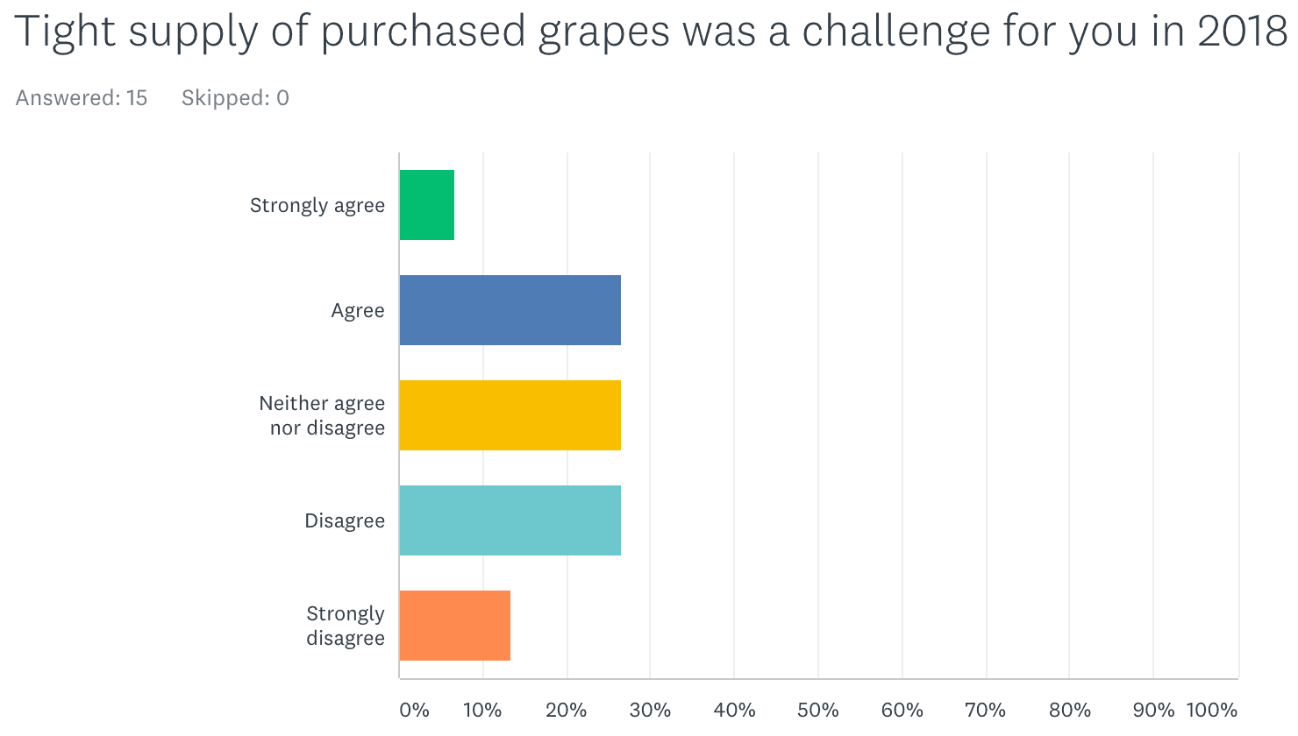Click the Strongly disagree label

tap(346, 626)
